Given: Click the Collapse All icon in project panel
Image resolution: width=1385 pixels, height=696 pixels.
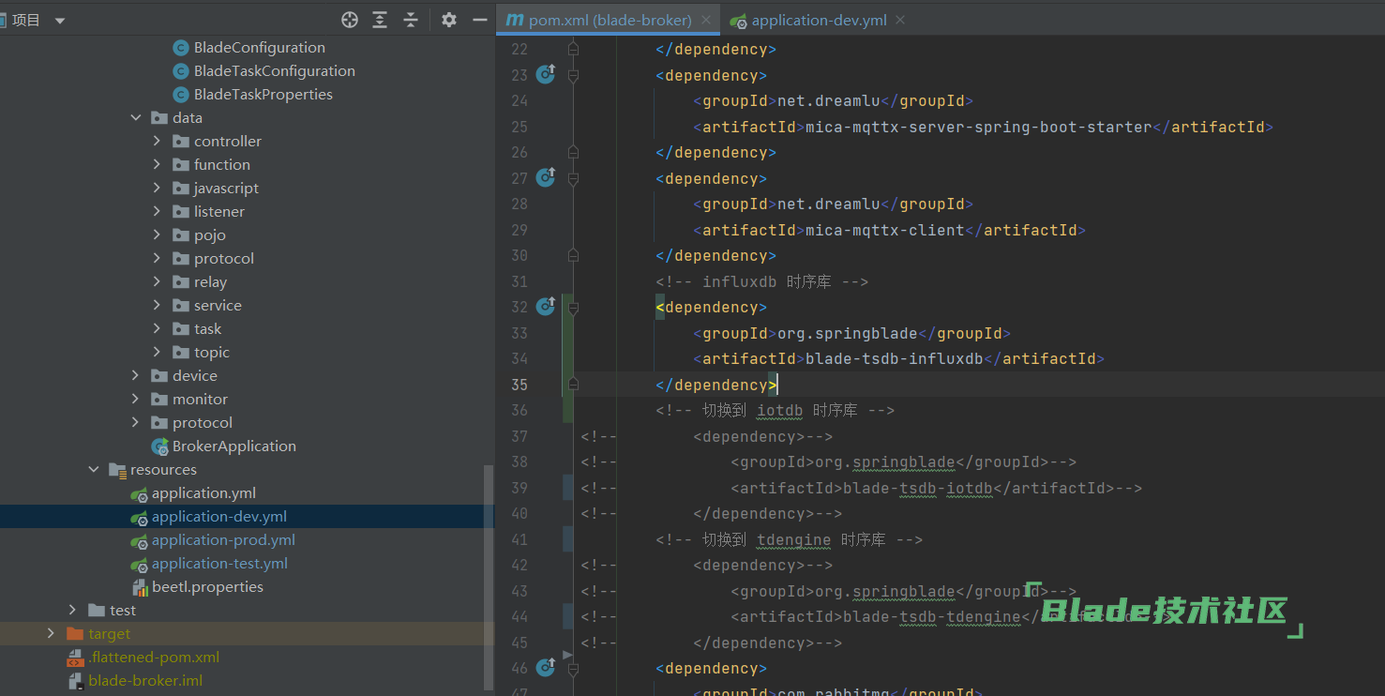Looking at the screenshot, I should click(x=411, y=20).
